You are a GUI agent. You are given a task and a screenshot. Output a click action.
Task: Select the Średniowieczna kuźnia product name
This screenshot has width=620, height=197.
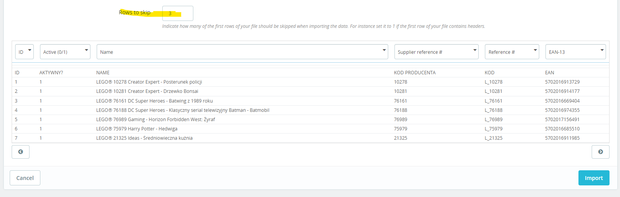click(x=144, y=138)
